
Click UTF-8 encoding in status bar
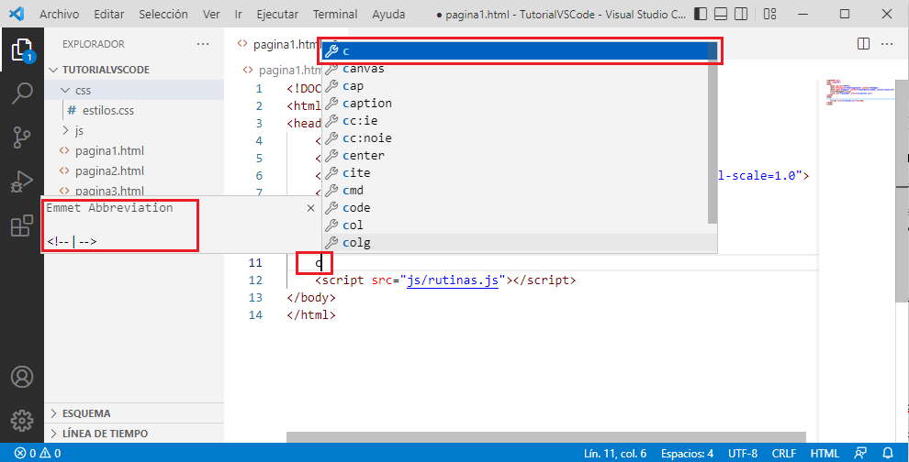click(743, 454)
